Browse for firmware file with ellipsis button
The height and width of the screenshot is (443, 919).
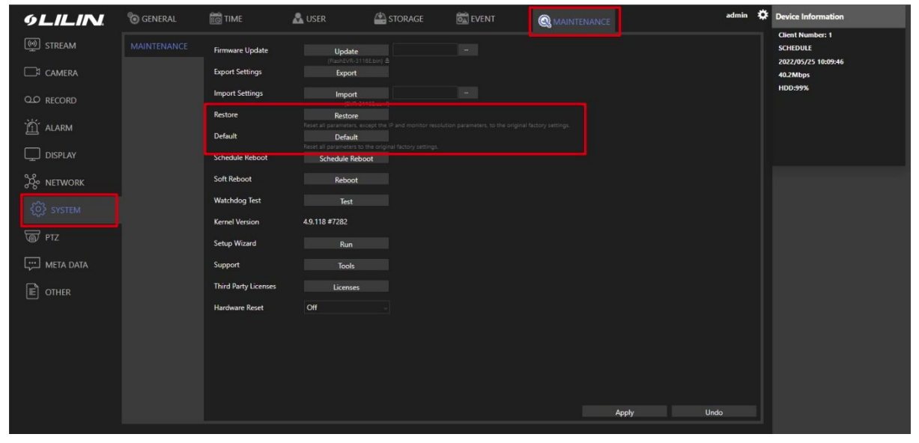468,49
